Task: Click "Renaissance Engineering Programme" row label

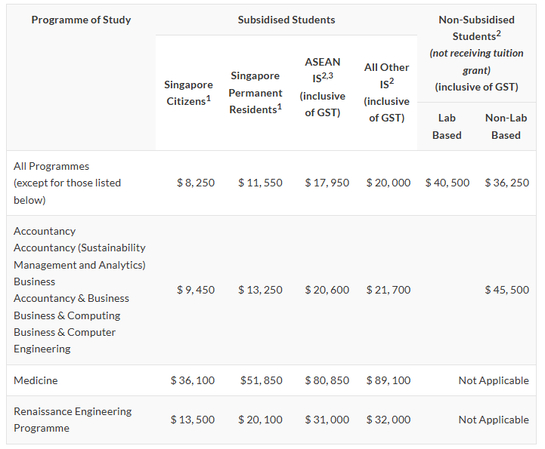Action: pos(73,420)
